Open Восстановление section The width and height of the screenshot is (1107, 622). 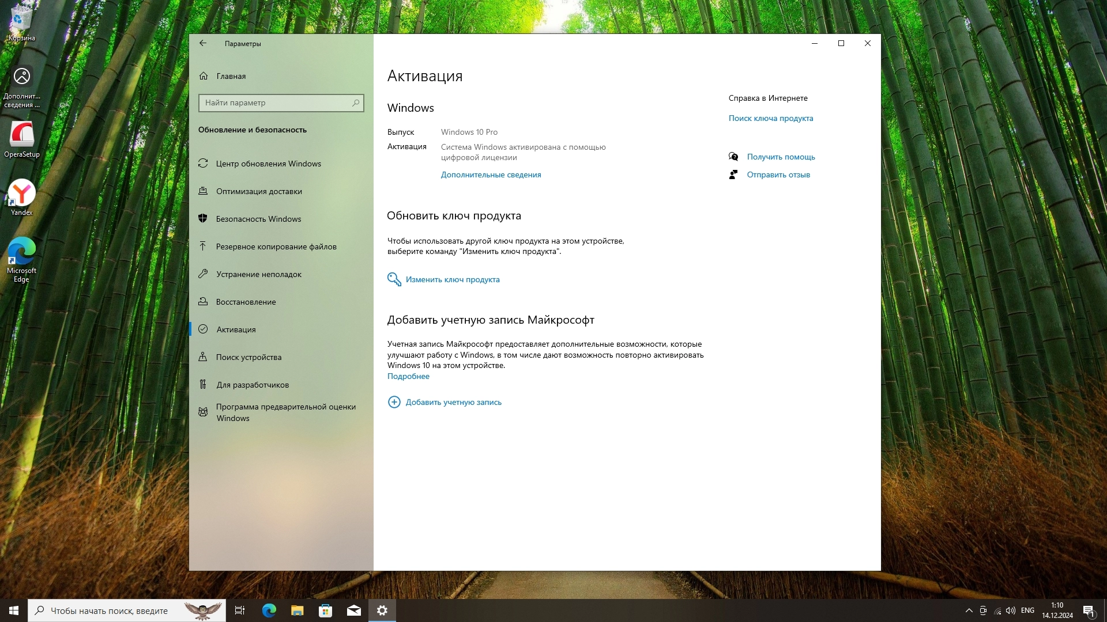246,302
